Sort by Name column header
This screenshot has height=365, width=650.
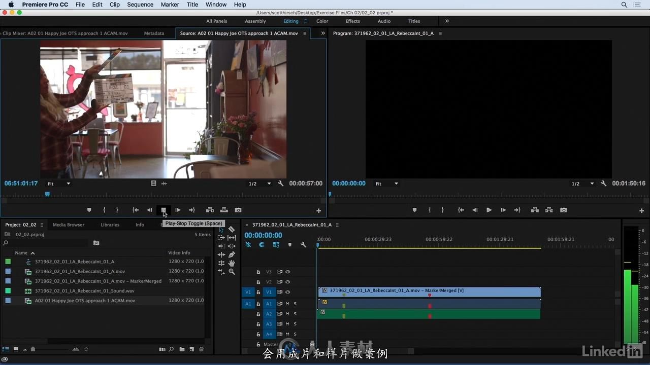[21, 252]
